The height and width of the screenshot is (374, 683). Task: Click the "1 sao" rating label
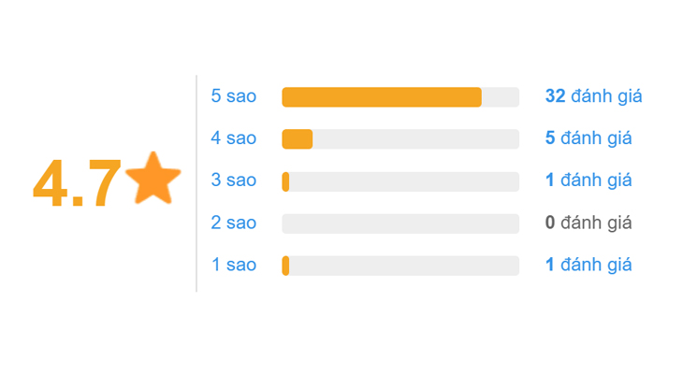[233, 265]
